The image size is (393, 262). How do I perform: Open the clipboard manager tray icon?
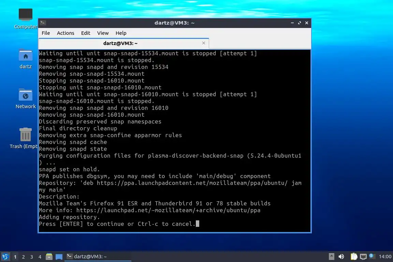tap(354, 257)
